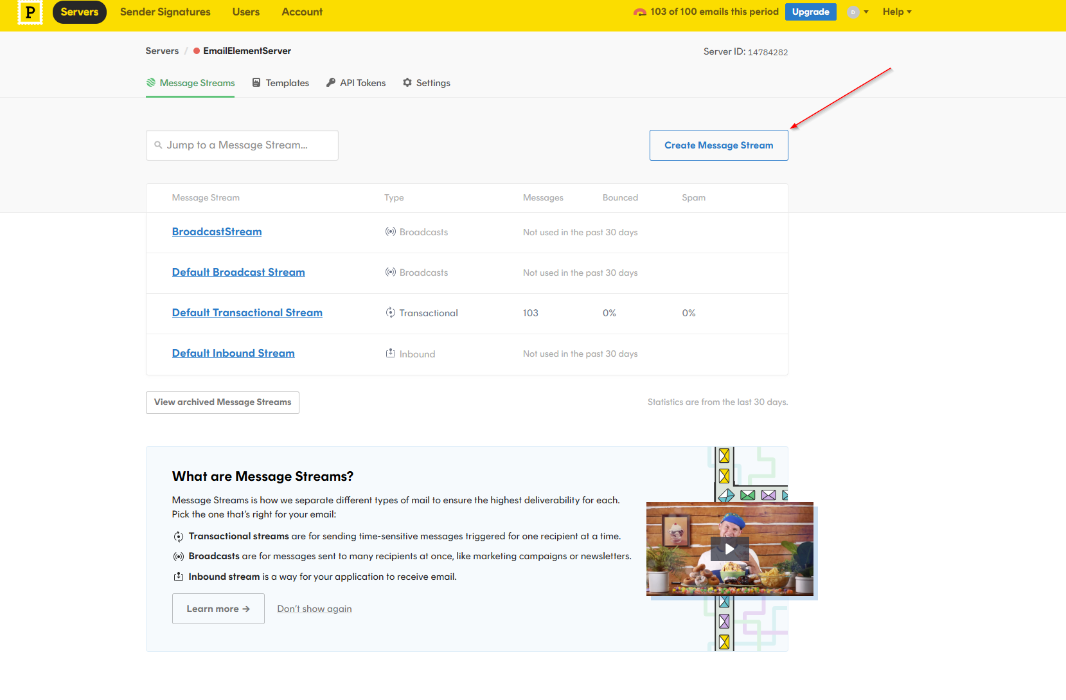Image resolution: width=1066 pixels, height=700 pixels.
Task: Play the Message Streams video
Action: pos(729,549)
